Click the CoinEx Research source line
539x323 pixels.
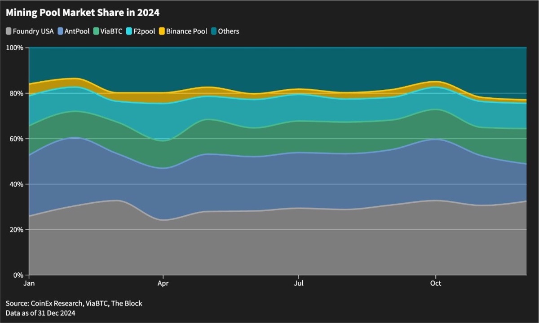point(74,303)
